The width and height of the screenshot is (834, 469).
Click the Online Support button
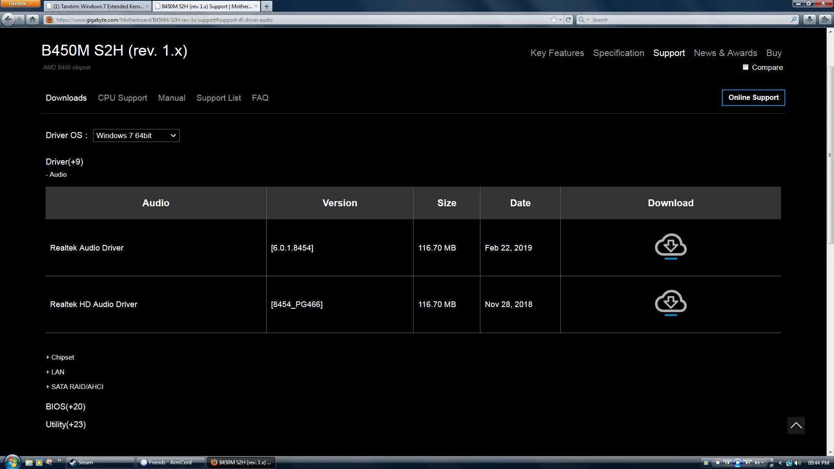click(x=753, y=98)
